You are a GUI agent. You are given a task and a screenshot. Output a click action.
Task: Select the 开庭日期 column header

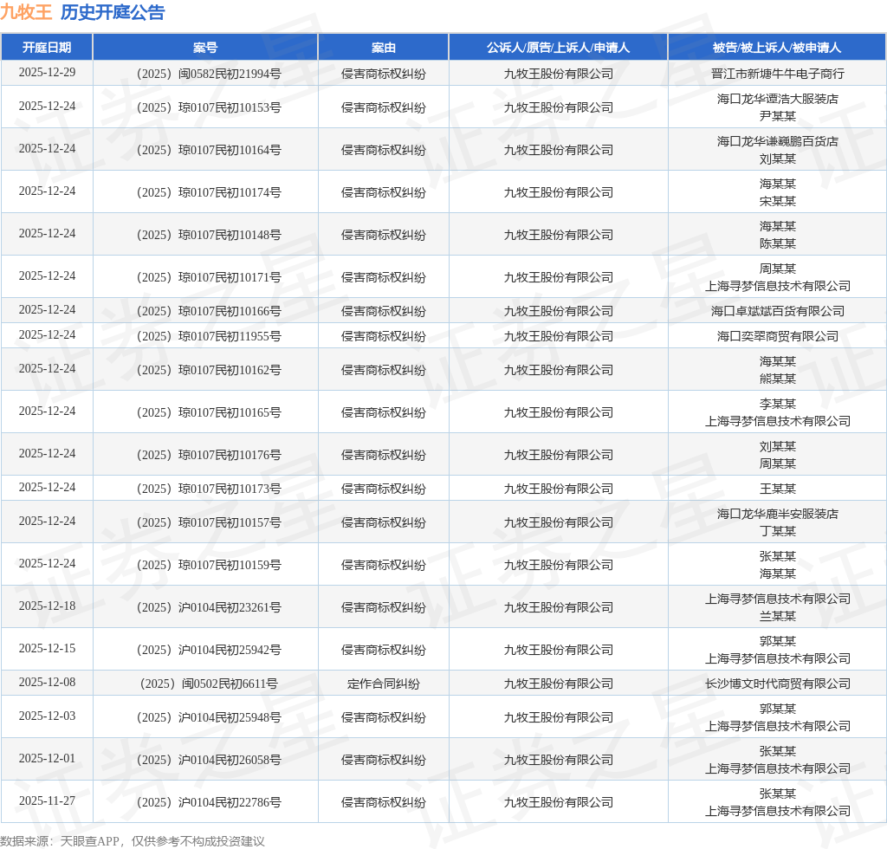point(47,48)
